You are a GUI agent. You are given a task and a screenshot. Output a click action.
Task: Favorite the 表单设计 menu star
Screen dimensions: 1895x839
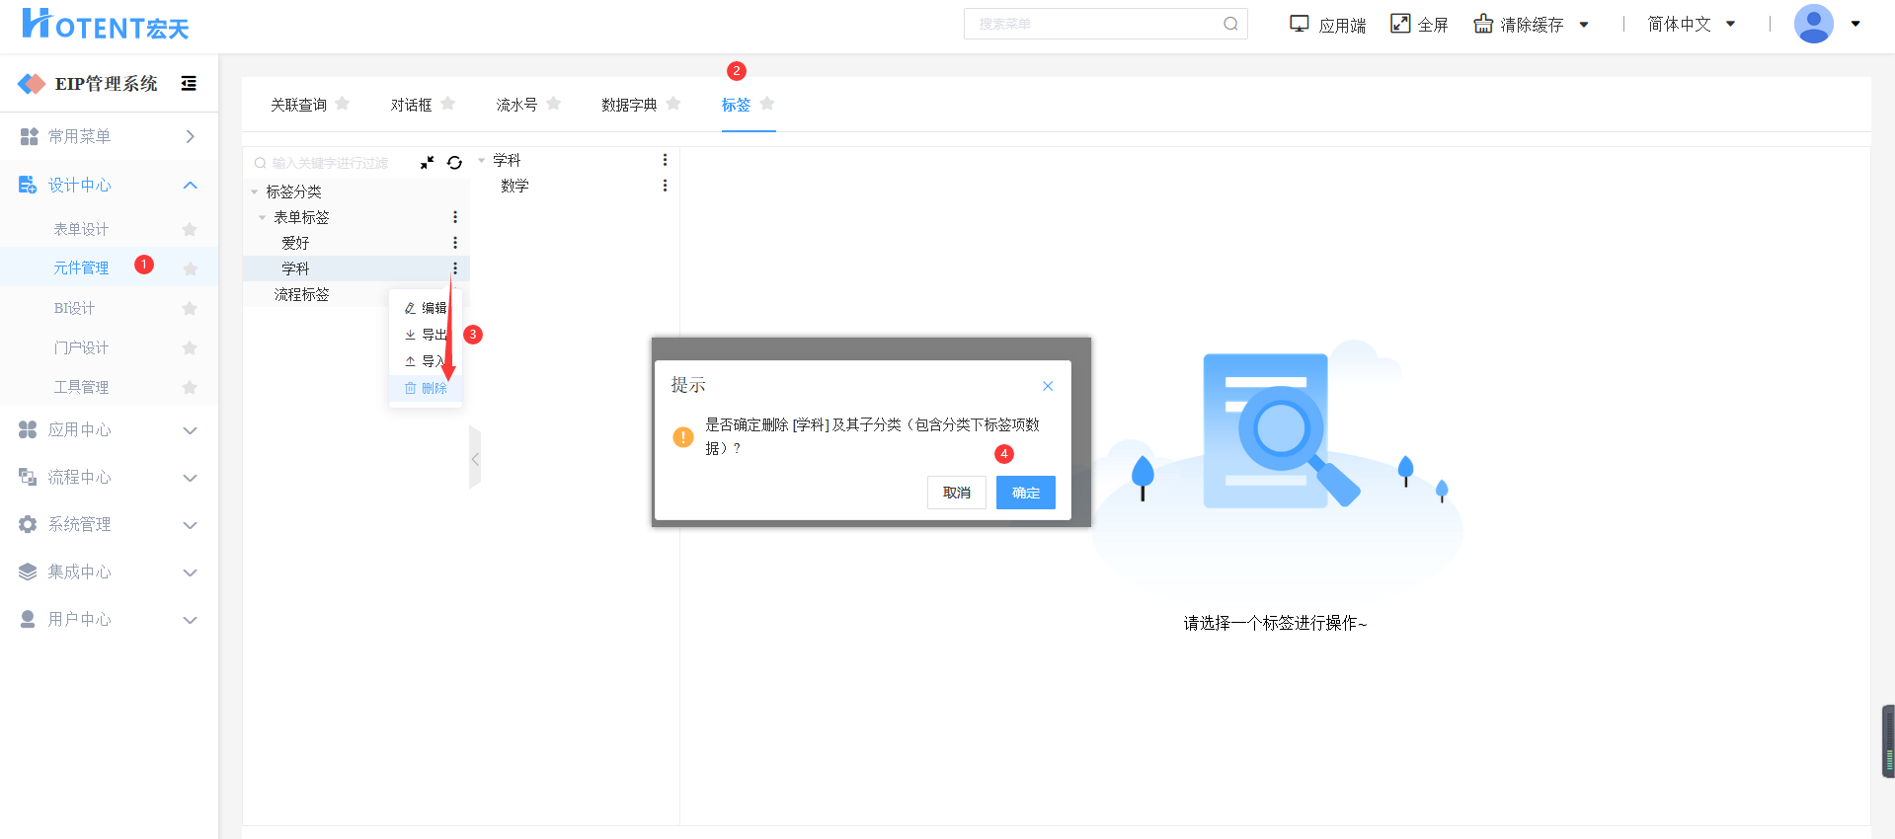(x=190, y=229)
